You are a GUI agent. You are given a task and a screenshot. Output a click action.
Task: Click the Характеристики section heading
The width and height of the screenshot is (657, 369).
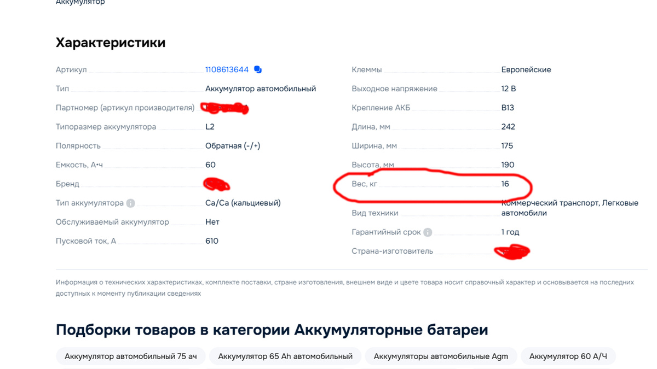(x=111, y=43)
